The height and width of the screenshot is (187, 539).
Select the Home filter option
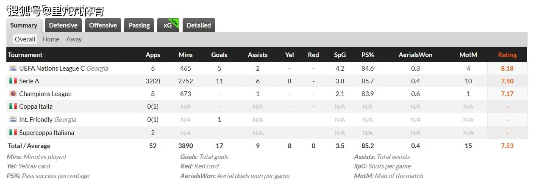(51, 39)
